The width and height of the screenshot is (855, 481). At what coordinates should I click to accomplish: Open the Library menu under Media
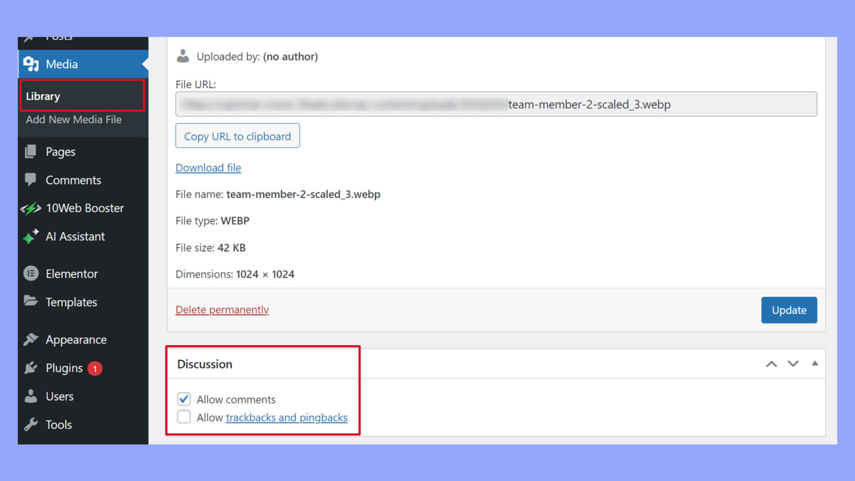click(43, 96)
